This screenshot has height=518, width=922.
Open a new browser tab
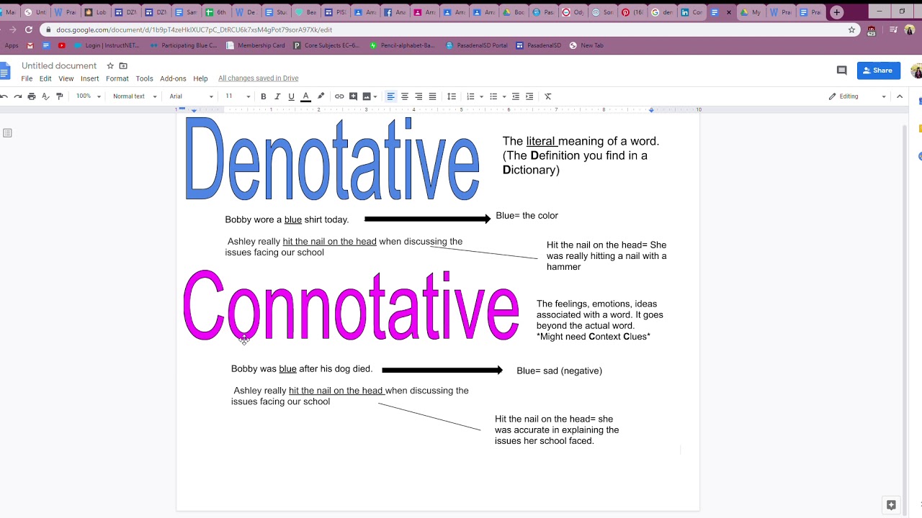836,12
